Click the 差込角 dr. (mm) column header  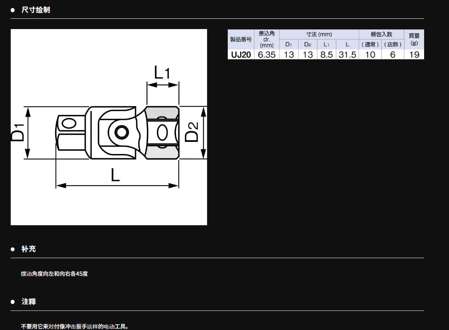pos(267,39)
